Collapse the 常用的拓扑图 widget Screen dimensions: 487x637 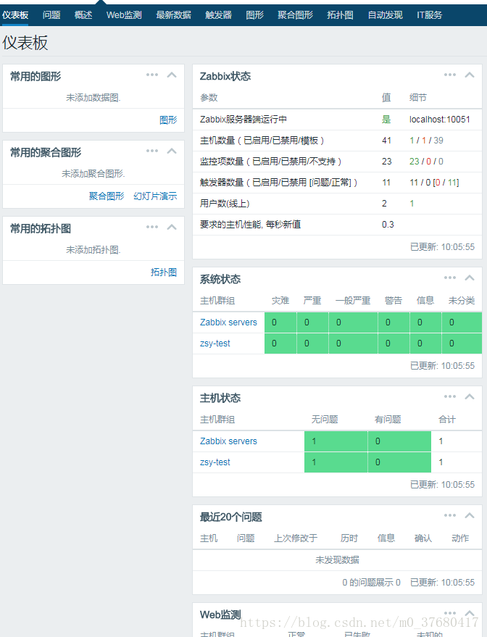click(x=172, y=227)
